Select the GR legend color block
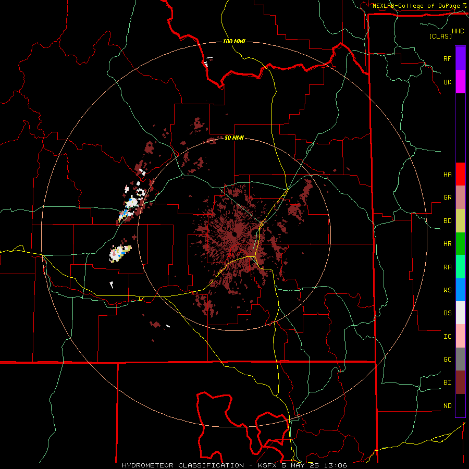 pyautogui.click(x=460, y=198)
